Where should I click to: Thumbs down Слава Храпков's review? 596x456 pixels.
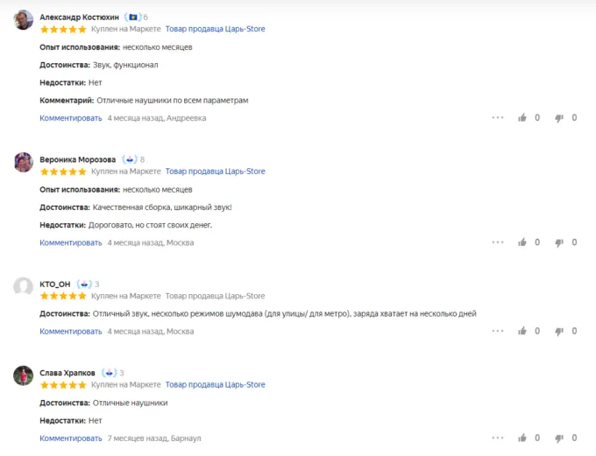point(559,438)
